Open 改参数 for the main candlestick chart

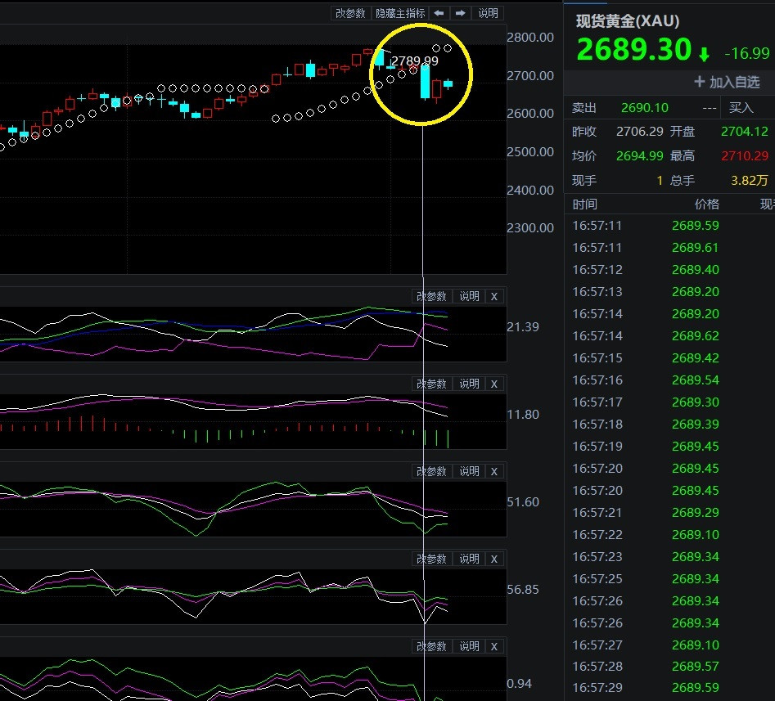tap(350, 13)
